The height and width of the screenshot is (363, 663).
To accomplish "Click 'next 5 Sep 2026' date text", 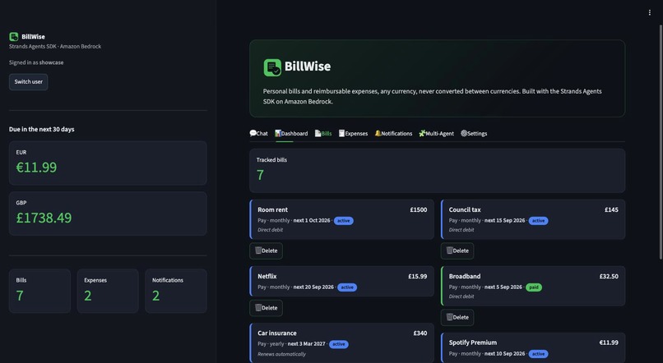I will [x=503, y=287].
